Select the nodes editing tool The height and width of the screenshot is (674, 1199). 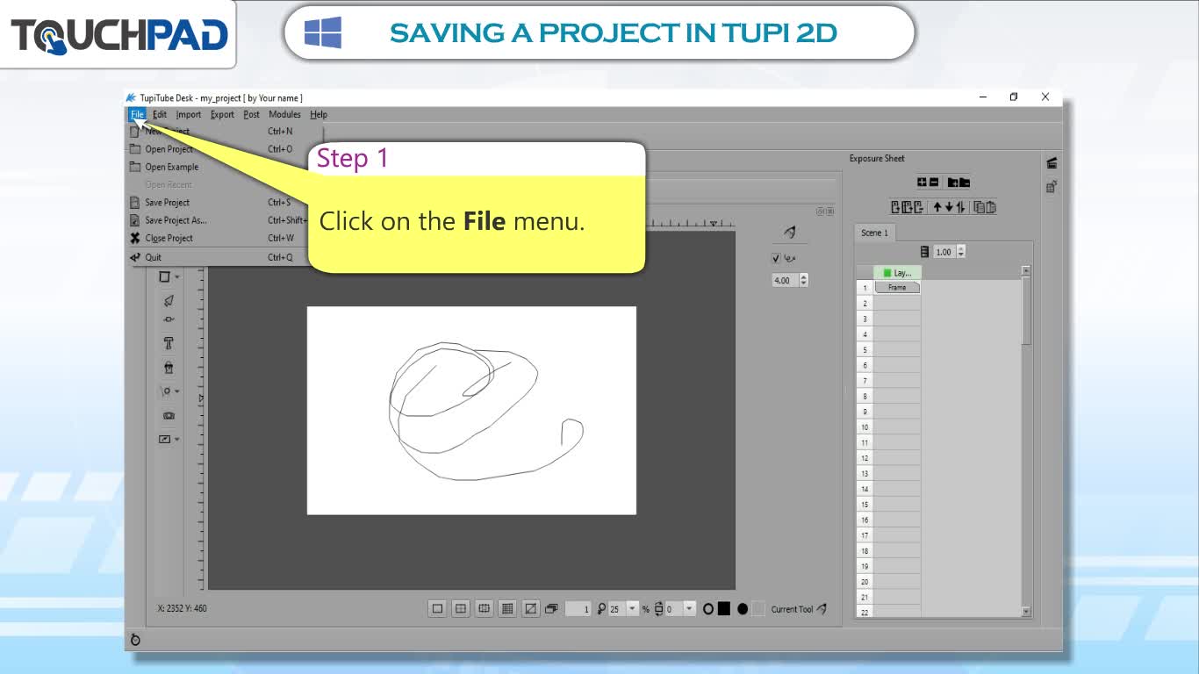(x=169, y=319)
